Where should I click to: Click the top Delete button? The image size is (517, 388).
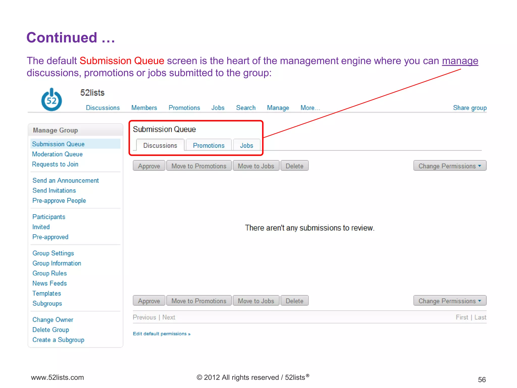pos(295,166)
